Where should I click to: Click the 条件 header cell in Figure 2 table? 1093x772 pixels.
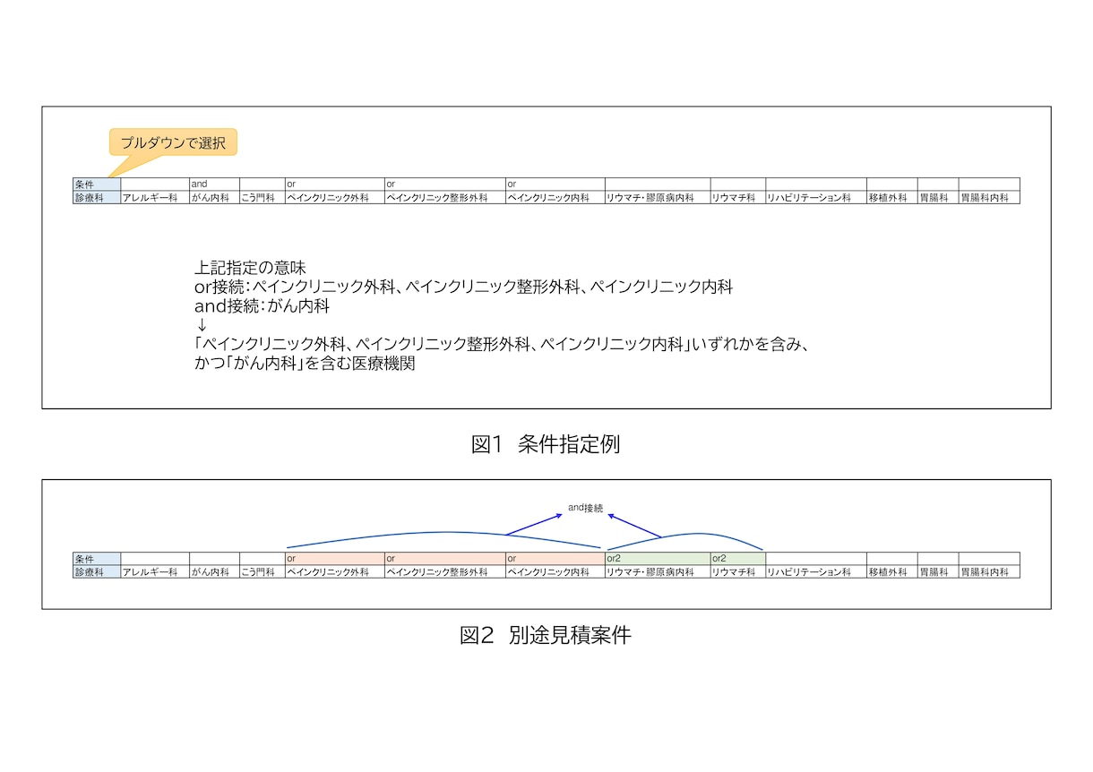point(97,559)
